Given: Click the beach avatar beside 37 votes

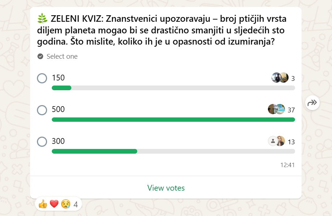Looking at the screenshot, I should [281, 109].
